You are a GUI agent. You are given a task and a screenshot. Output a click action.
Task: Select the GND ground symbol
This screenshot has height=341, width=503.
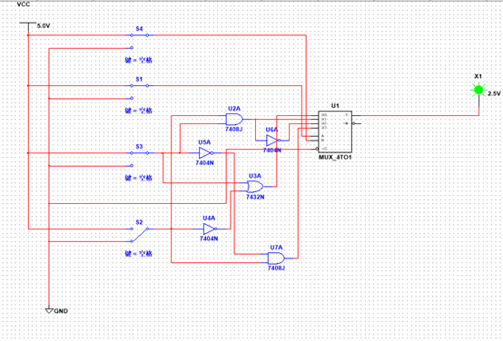(49, 310)
